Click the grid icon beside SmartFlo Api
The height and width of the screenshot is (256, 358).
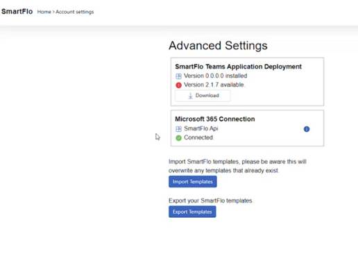click(x=178, y=129)
